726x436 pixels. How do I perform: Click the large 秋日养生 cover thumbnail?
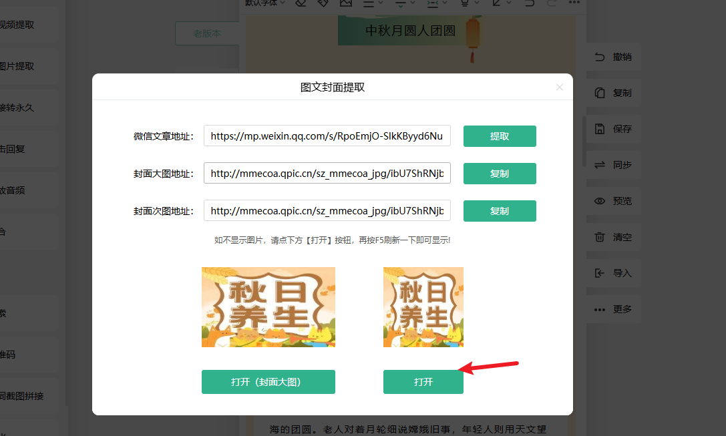point(268,307)
